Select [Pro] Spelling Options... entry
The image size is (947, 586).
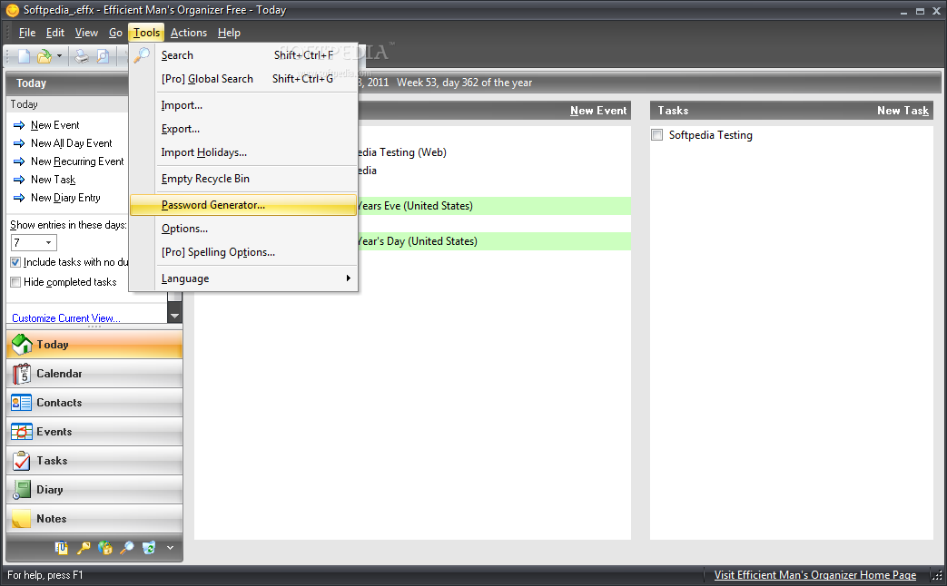click(x=243, y=251)
